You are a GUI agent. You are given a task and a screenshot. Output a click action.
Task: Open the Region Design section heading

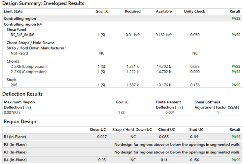pos(20,121)
